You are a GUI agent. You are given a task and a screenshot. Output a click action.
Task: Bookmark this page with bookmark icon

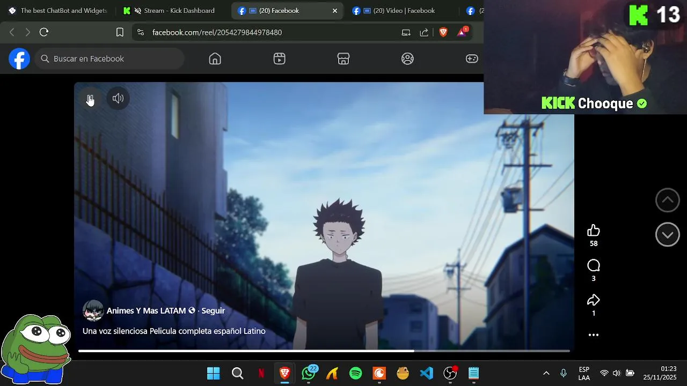pos(120,33)
